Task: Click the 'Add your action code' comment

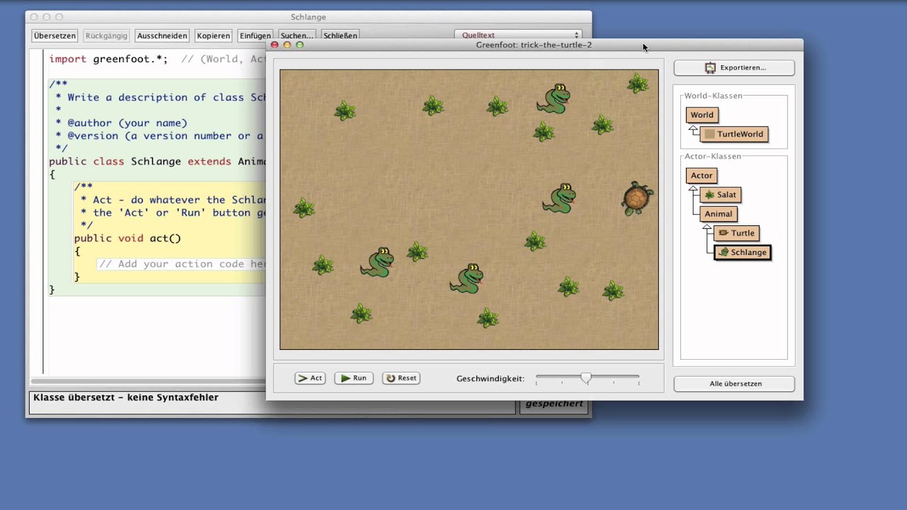Action: (x=181, y=263)
